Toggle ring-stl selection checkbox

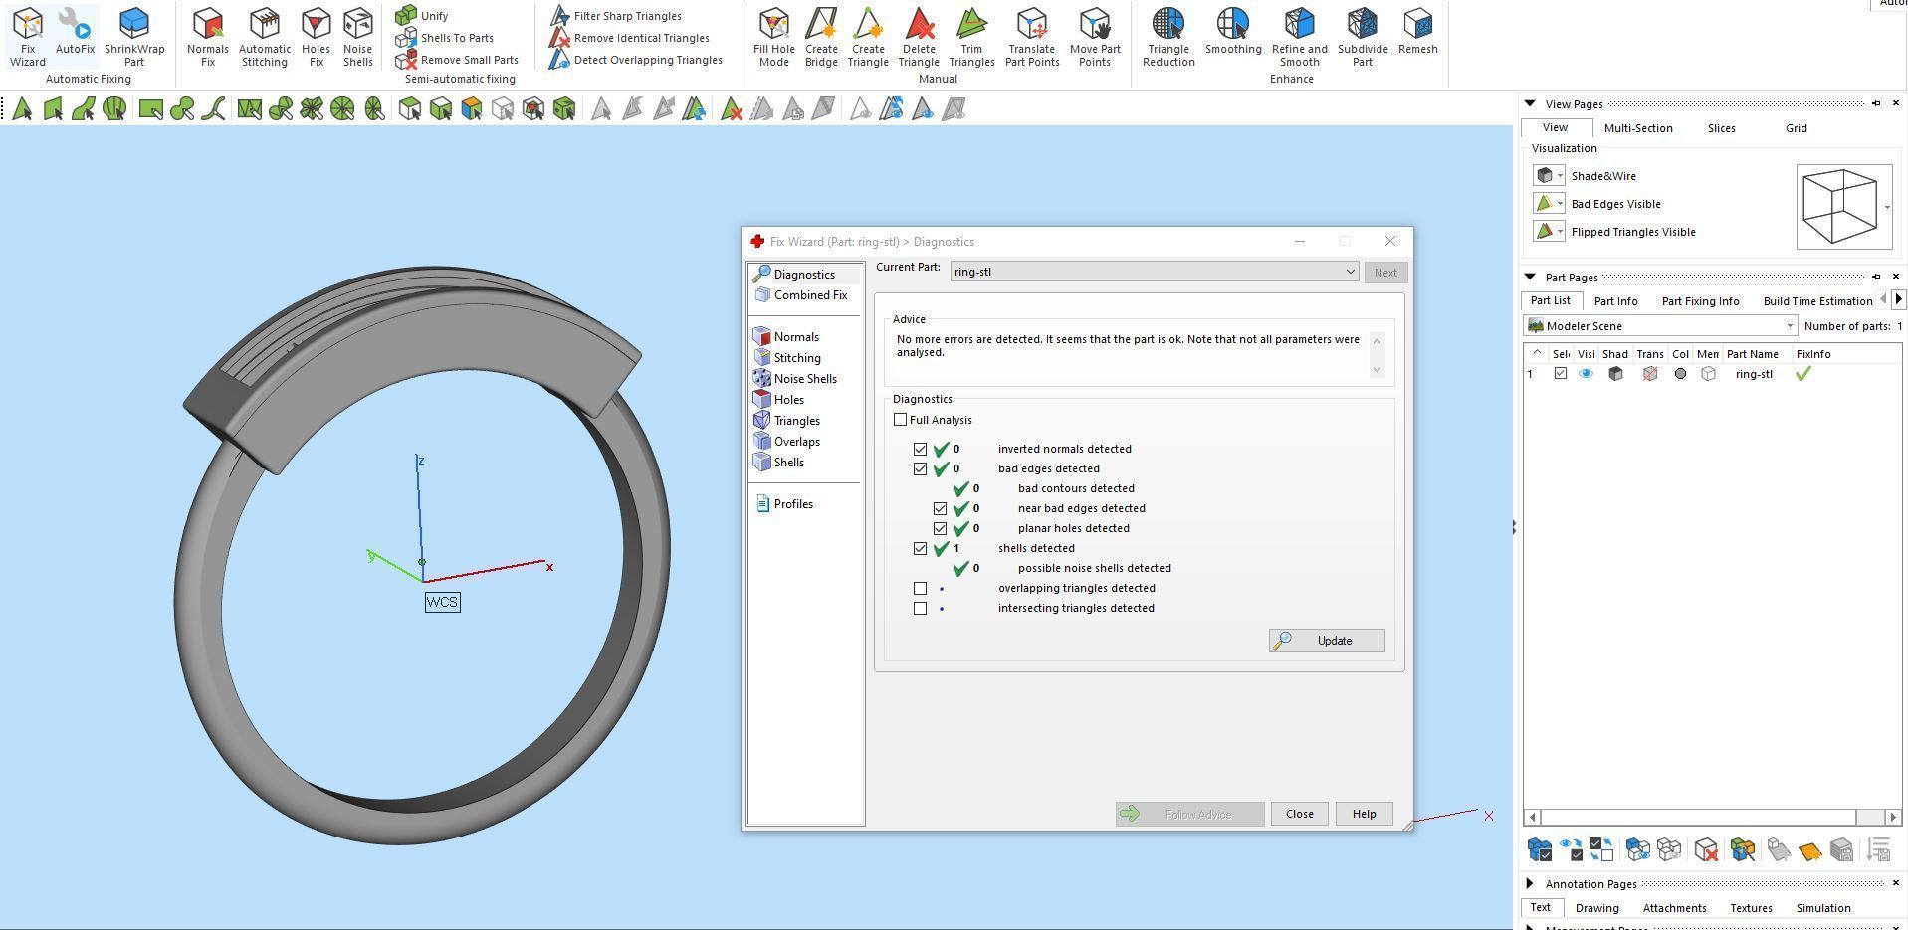pyautogui.click(x=1560, y=374)
